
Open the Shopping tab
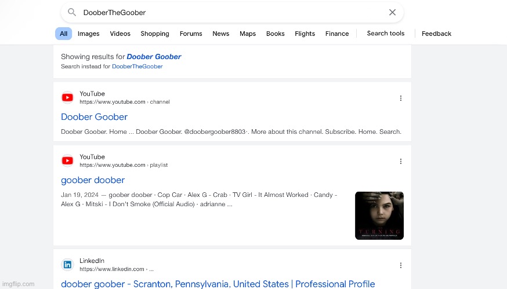pyautogui.click(x=155, y=34)
